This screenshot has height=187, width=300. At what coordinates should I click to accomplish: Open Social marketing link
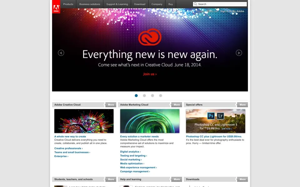pyautogui.click(x=131, y=160)
